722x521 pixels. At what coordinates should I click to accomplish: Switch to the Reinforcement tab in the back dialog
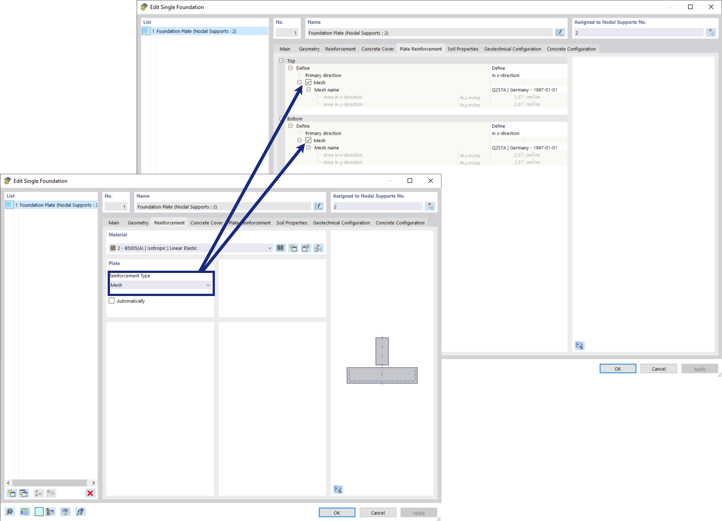tap(340, 49)
